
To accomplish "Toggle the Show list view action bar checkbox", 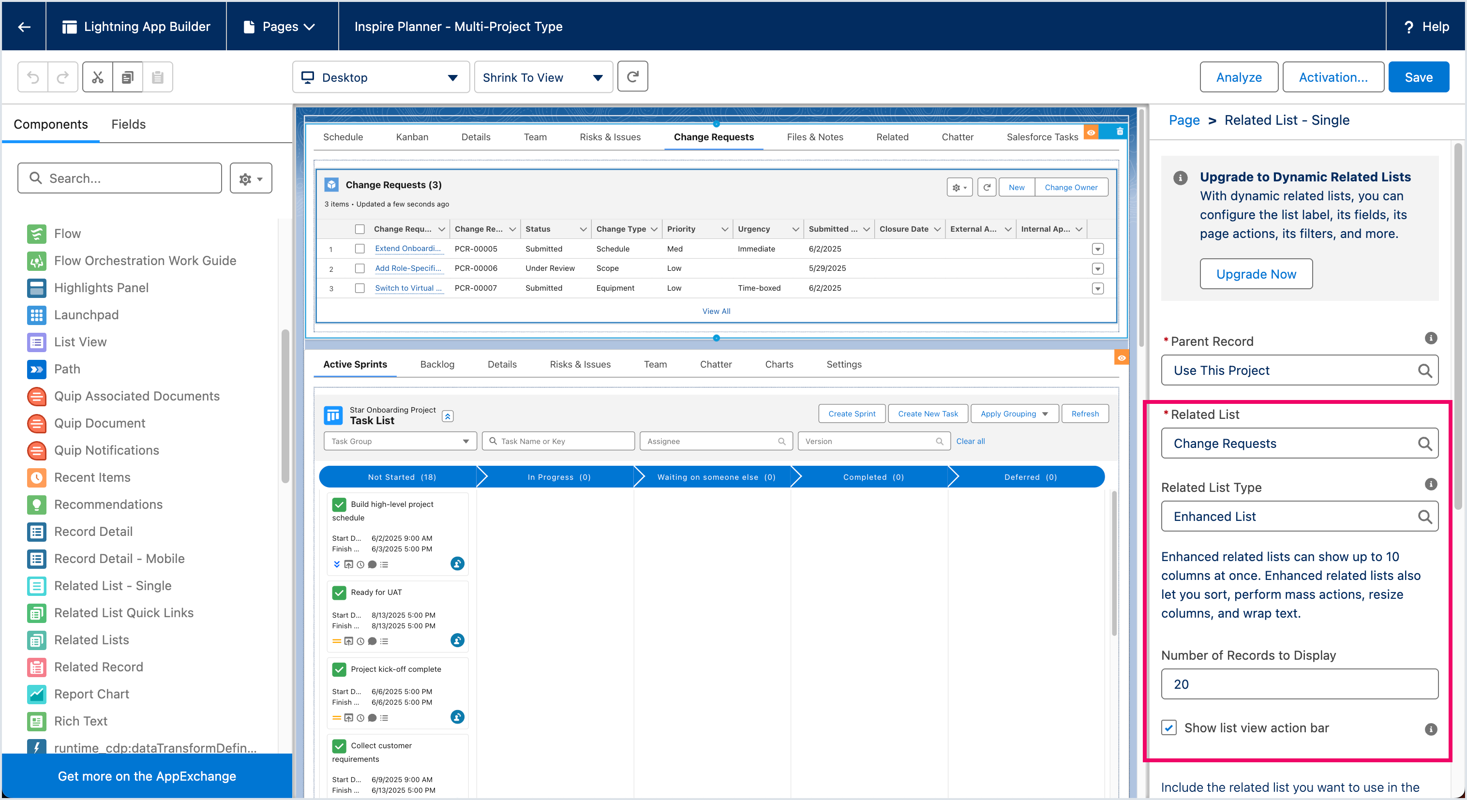I will point(1168,727).
